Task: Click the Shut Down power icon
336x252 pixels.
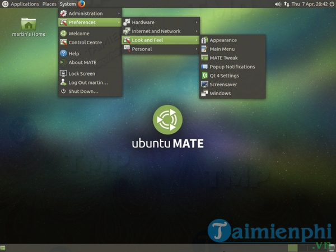Action: point(63,91)
